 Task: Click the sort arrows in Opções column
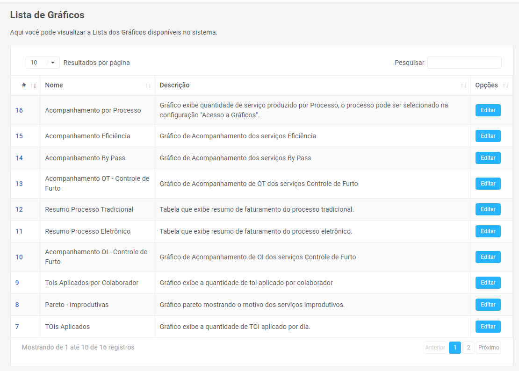point(505,86)
